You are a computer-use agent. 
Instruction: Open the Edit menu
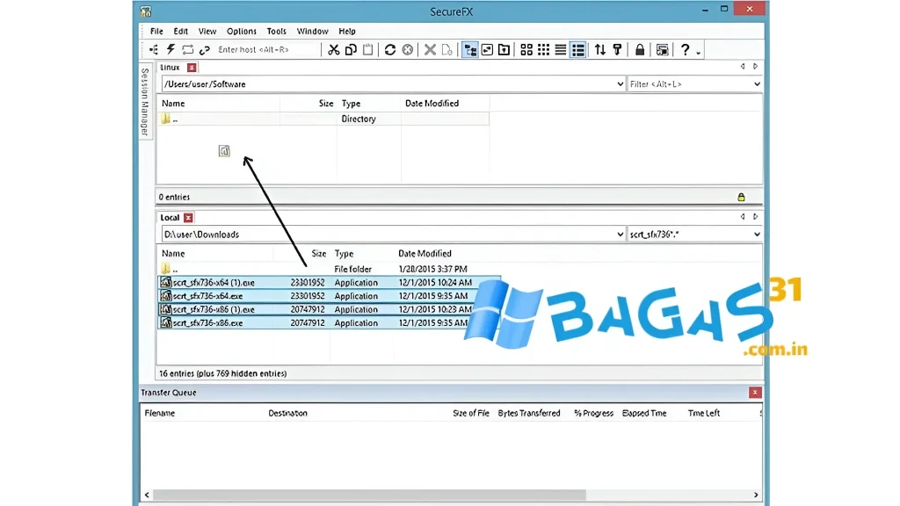point(181,31)
